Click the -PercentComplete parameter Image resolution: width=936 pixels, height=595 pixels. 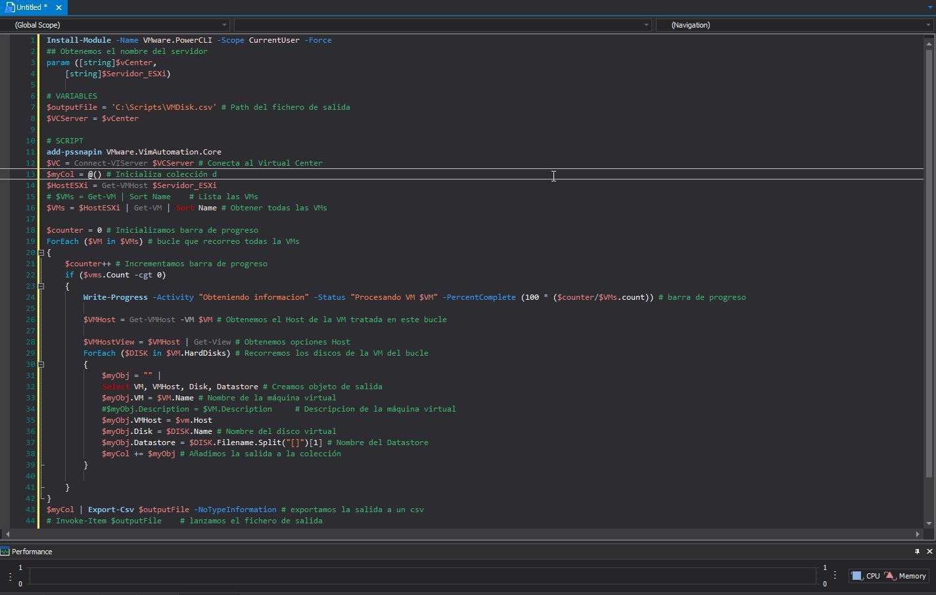click(x=479, y=297)
